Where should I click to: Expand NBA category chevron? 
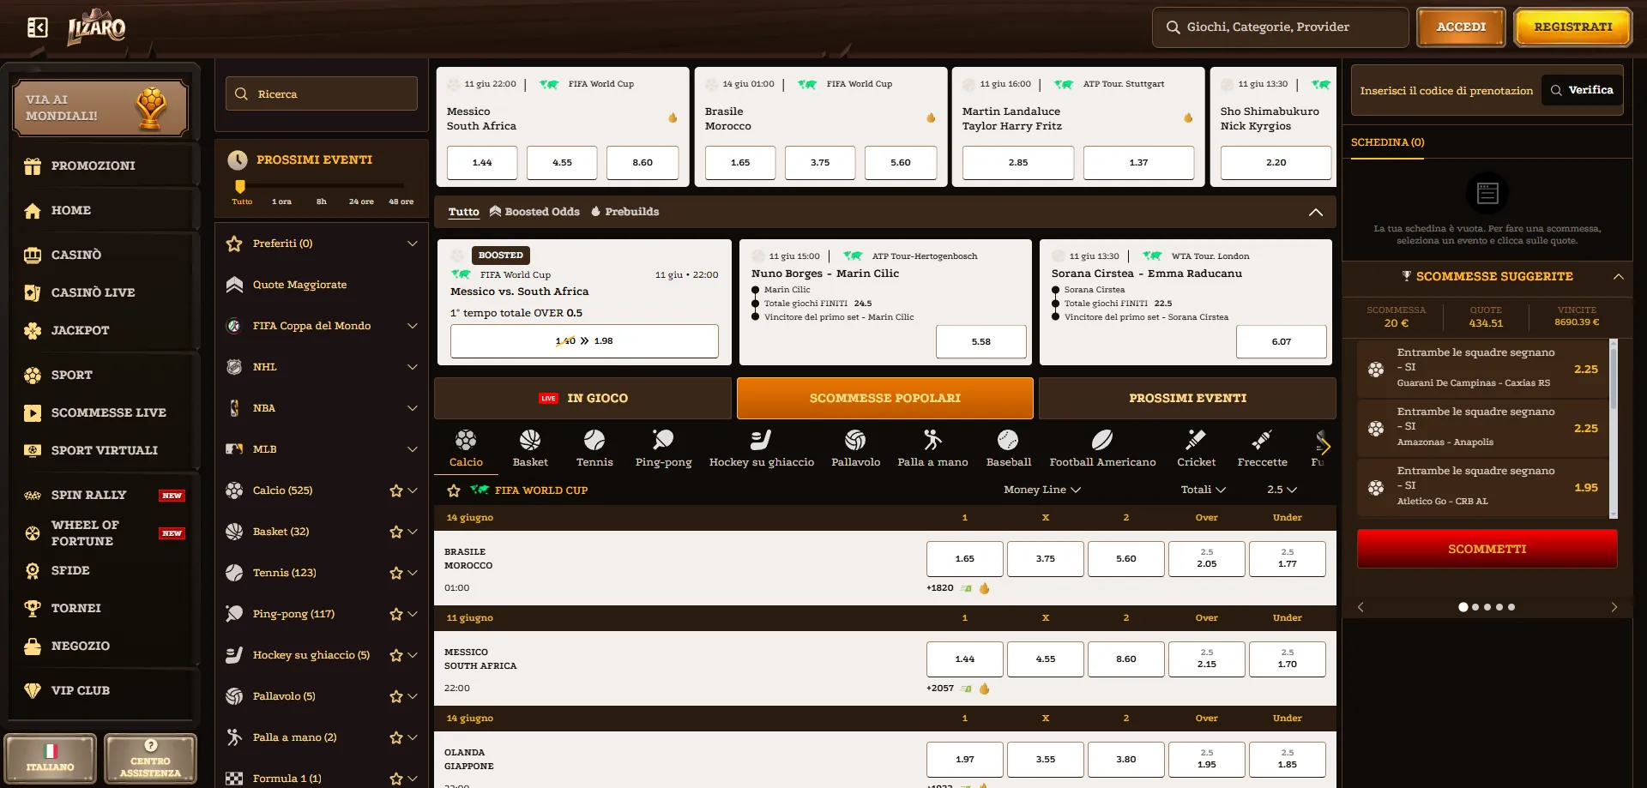pyautogui.click(x=413, y=408)
